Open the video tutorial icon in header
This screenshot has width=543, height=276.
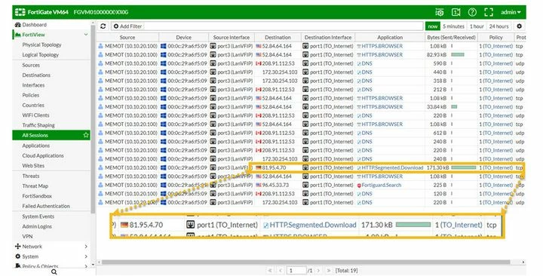[x=456, y=12]
